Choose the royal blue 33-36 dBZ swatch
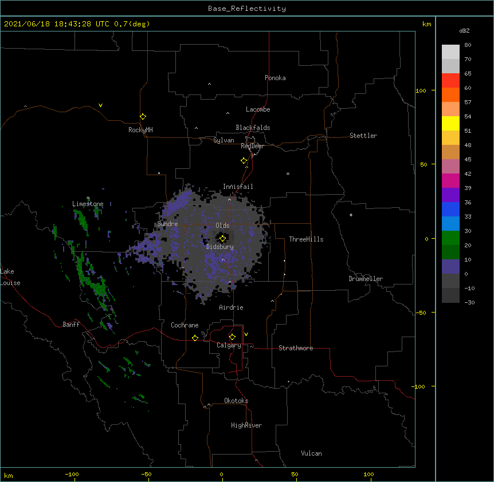Image resolution: width=494 pixels, height=482 pixels. pos(450,209)
